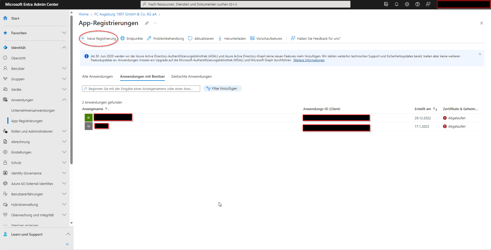Click Neue Registrierung button
The image size is (491, 250).
[x=98, y=38]
